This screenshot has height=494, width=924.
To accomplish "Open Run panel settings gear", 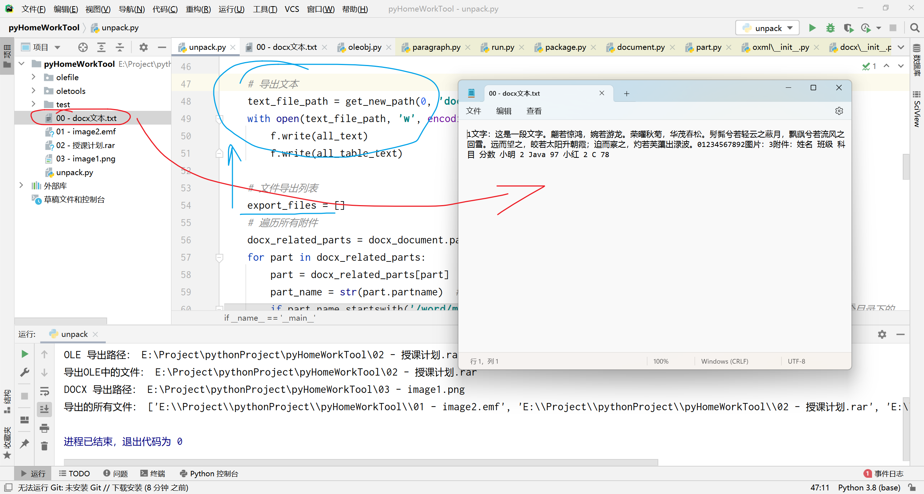I will (x=882, y=334).
